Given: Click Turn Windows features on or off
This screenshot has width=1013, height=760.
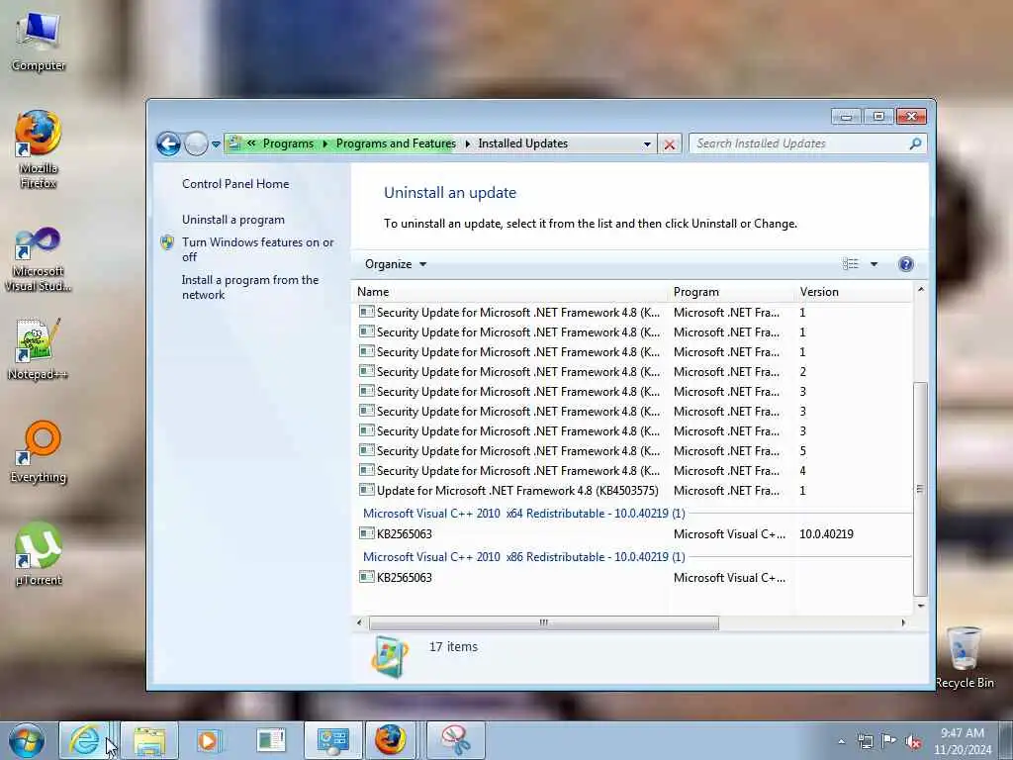Looking at the screenshot, I should tap(257, 249).
